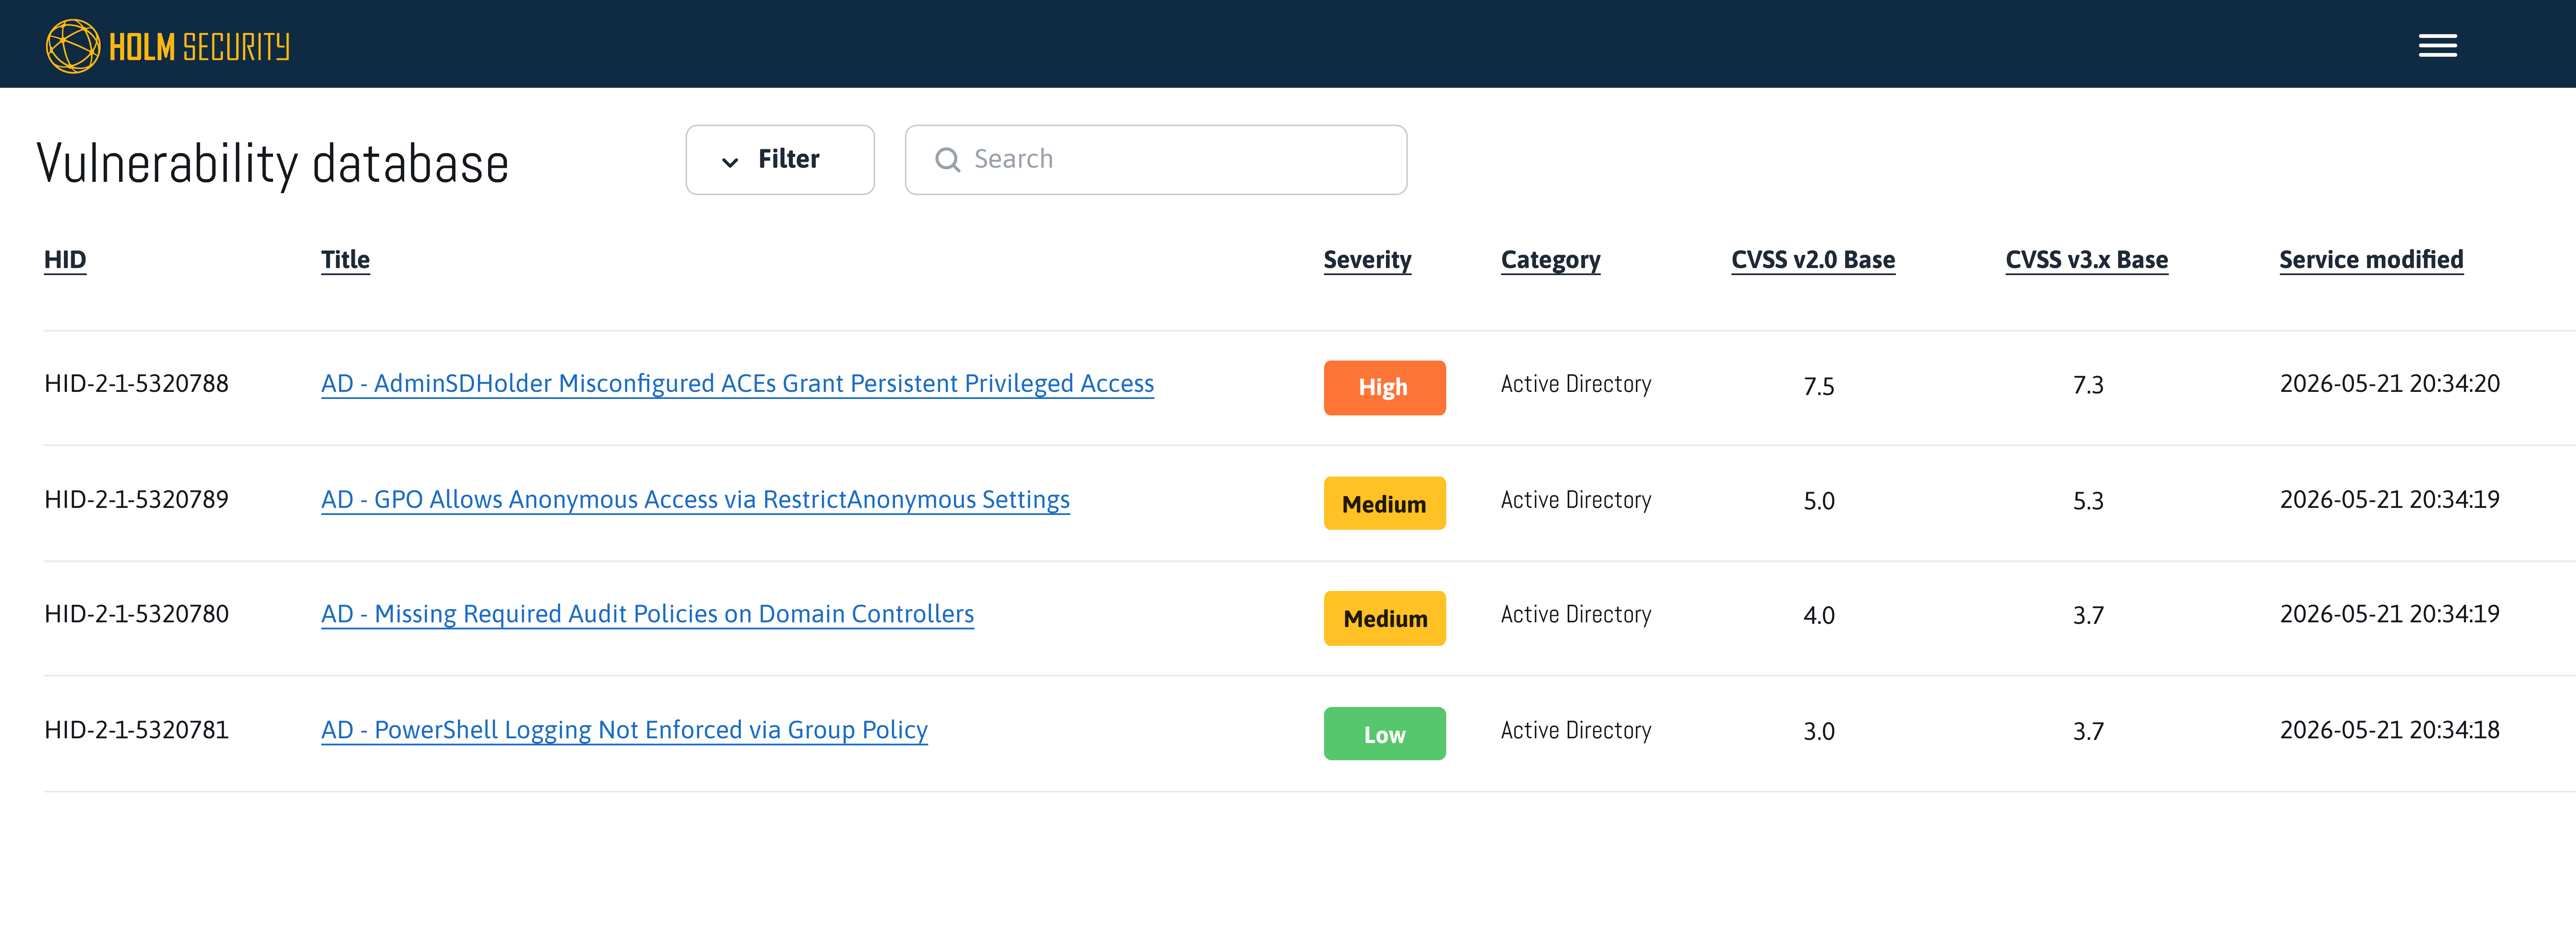Open PowerShell Logging Not Enforced vulnerability
Screen dimensions: 2576x928
[x=624, y=731]
